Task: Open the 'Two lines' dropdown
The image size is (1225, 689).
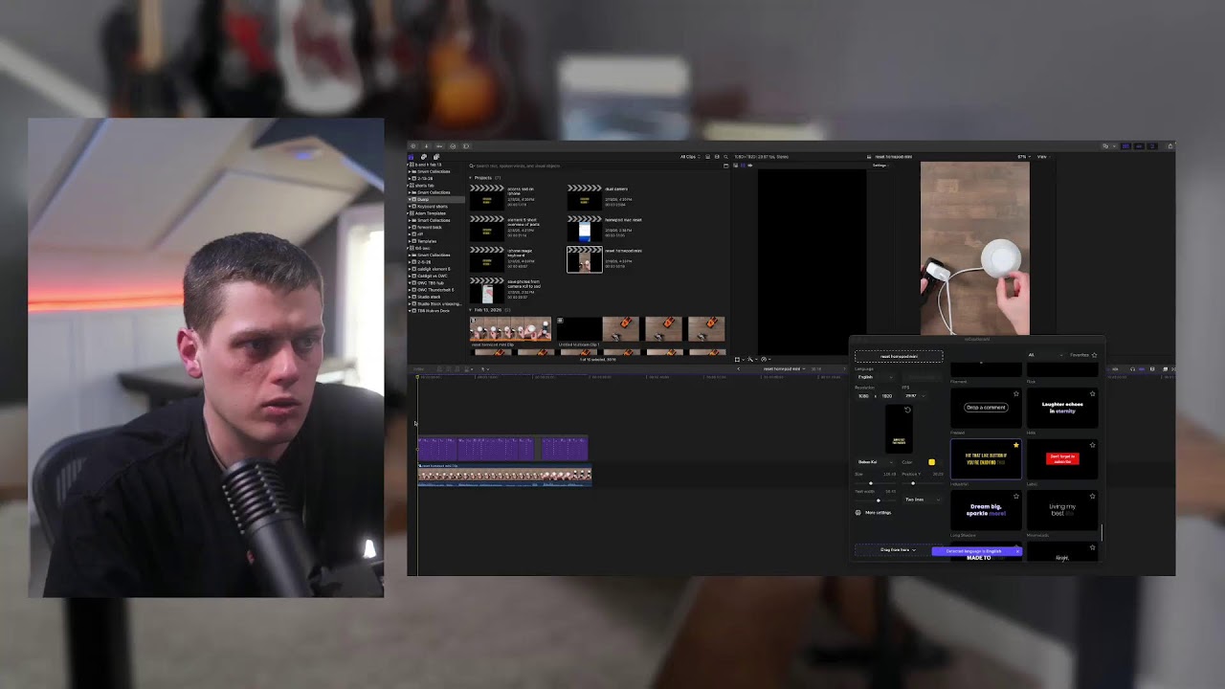Action: tap(923, 500)
